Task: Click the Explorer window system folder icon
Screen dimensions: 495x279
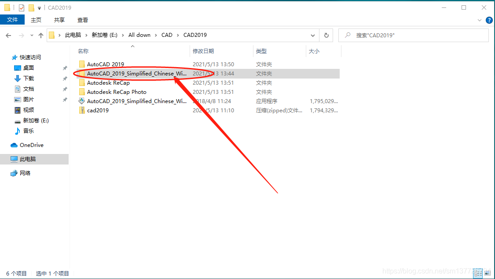Action: pos(7,7)
